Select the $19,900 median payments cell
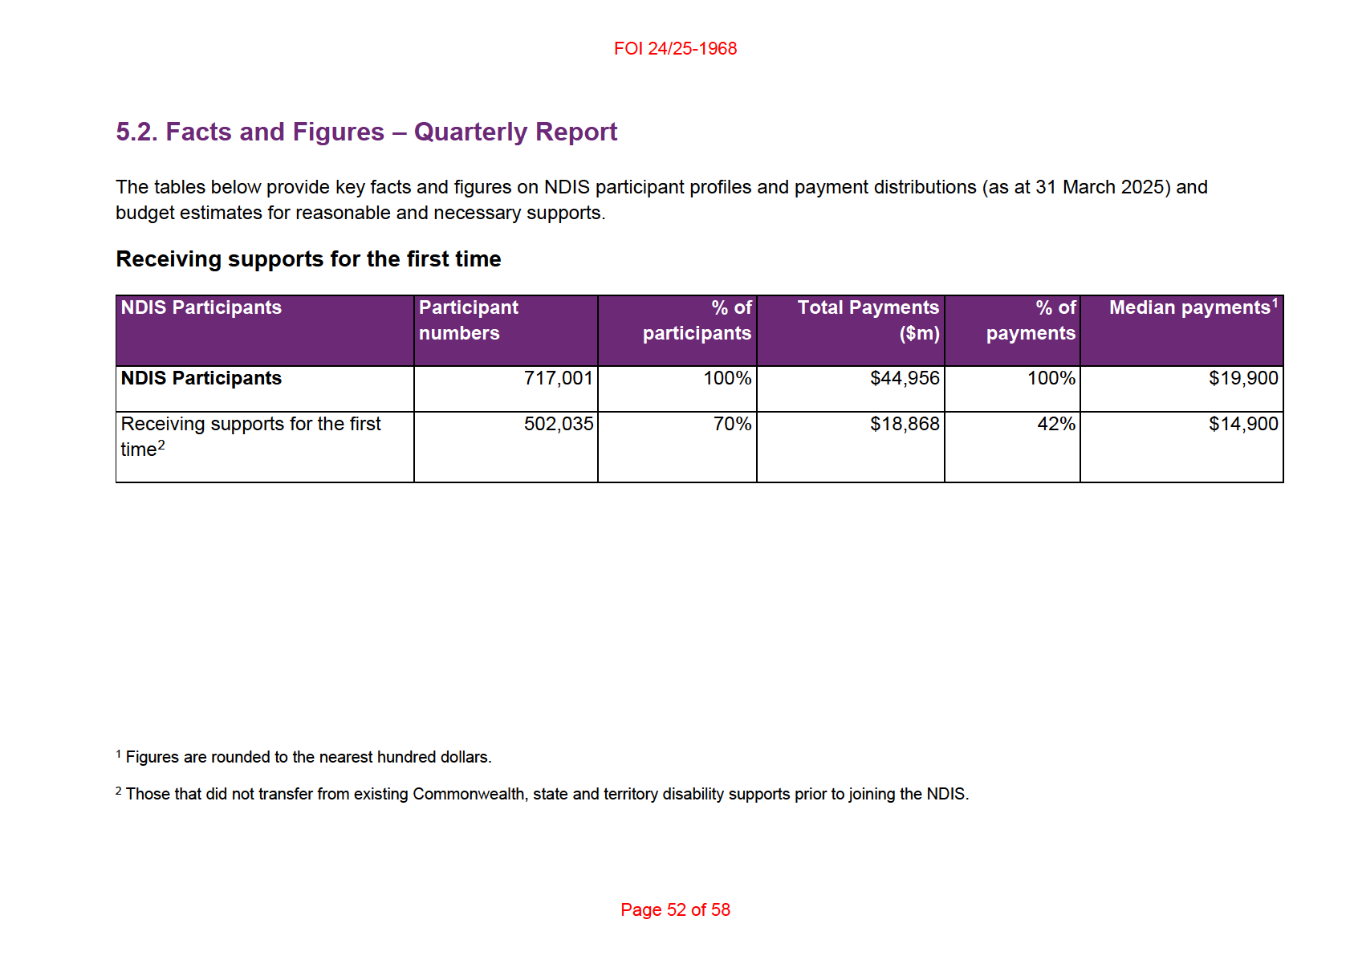This screenshot has height=956, width=1350. 1181,389
